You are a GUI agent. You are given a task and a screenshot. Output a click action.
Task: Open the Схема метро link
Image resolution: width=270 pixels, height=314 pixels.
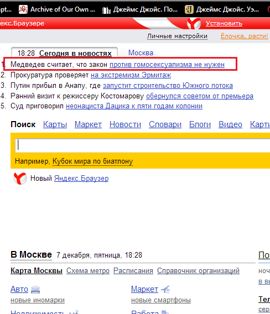tap(88, 271)
